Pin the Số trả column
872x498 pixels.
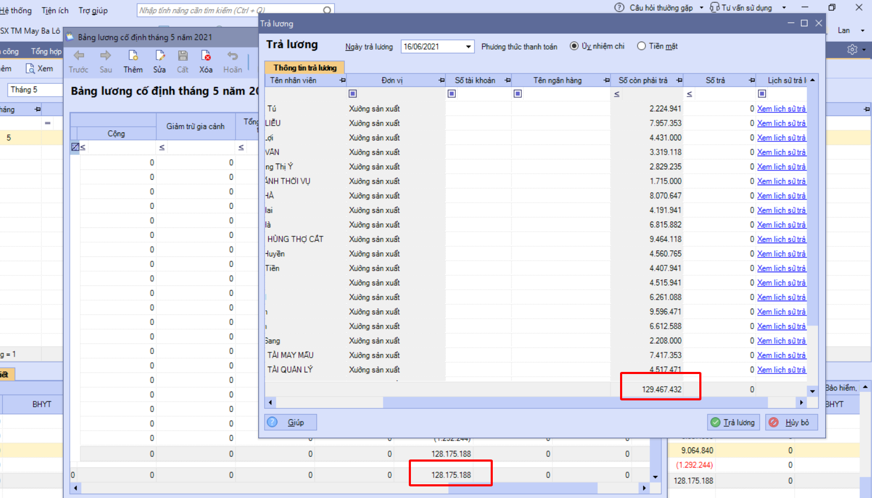coord(752,80)
